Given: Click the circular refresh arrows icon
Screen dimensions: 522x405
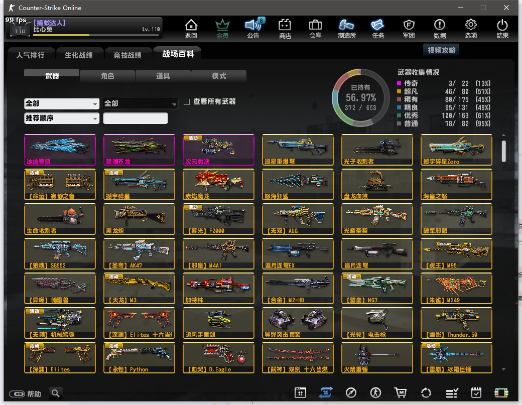Looking at the screenshot, I should pos(426,392).
